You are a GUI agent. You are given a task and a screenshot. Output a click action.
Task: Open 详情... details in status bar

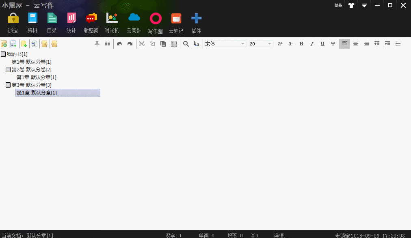click(x=282, y=236)
